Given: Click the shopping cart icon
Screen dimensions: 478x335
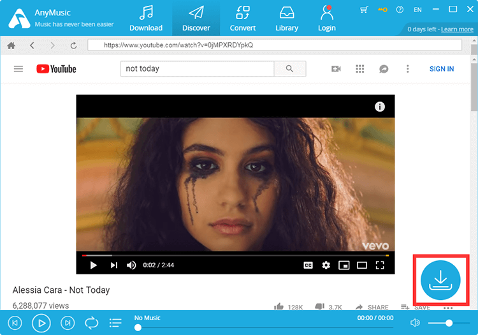Looking at the screenshot, I should click(364, 10).
